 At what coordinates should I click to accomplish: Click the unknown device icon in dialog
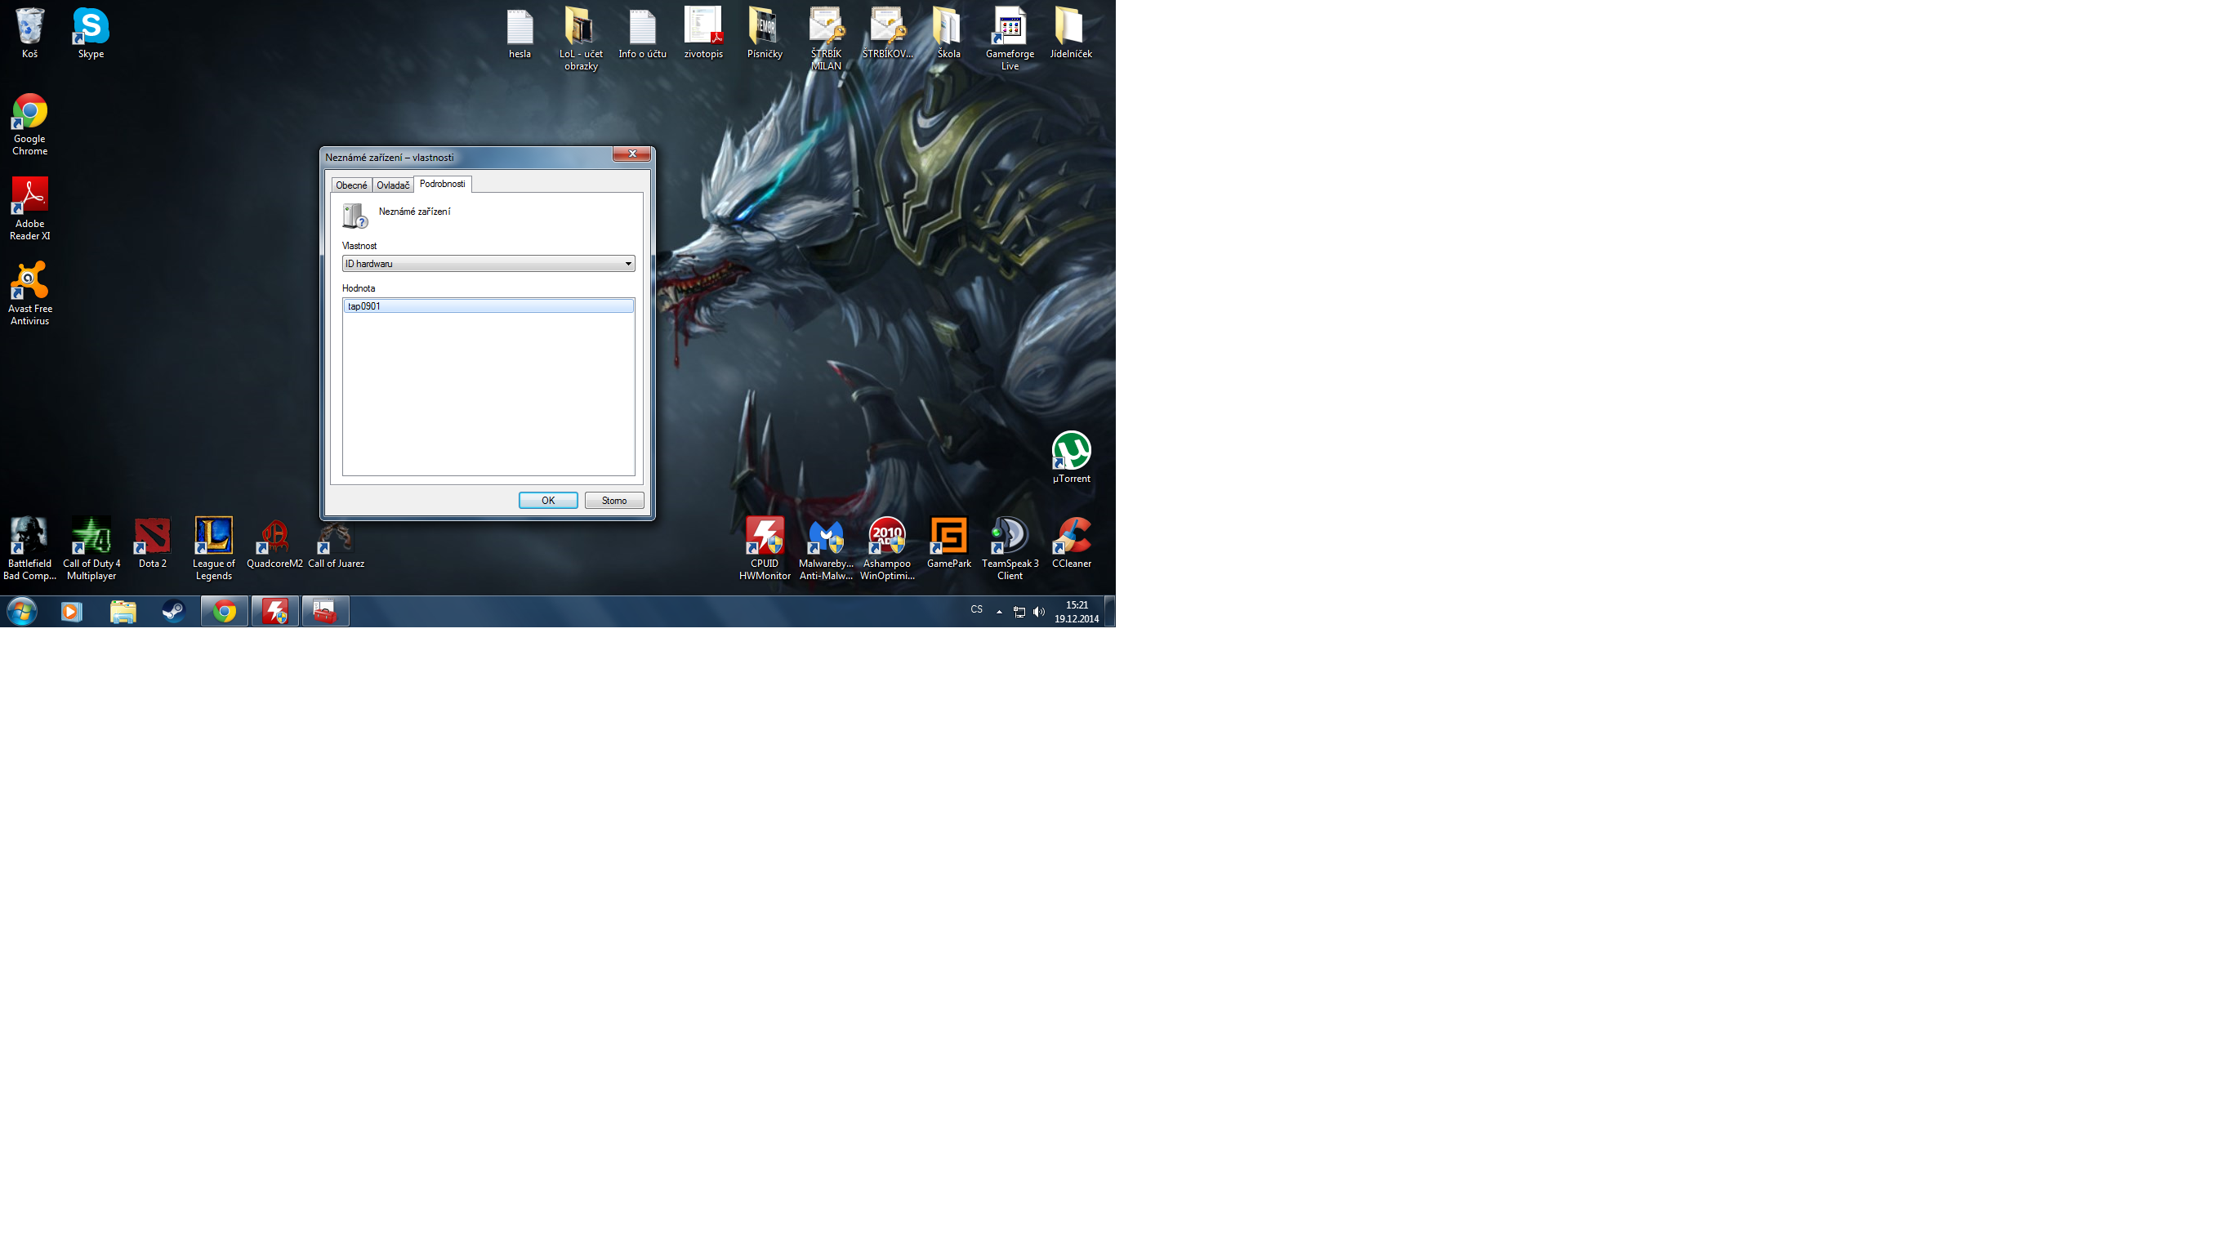[355, 216]
